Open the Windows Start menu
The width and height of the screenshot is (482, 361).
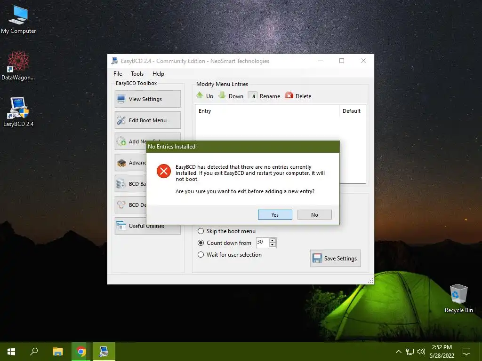pos(11,352)
